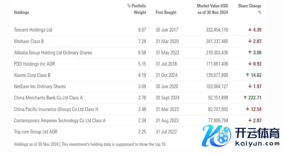Click the down arrow for PDD Holdings
This screenshot has height=153, width=284.
(250, 64)
